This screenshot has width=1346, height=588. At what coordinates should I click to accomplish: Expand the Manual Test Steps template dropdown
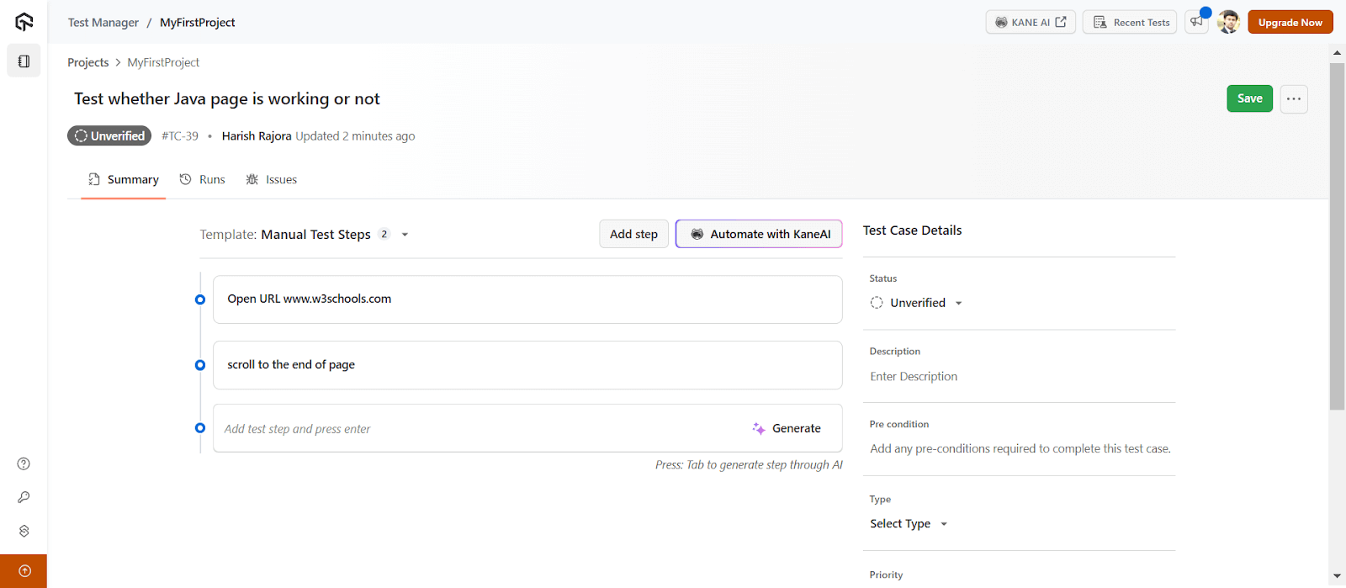coord(405,235)
